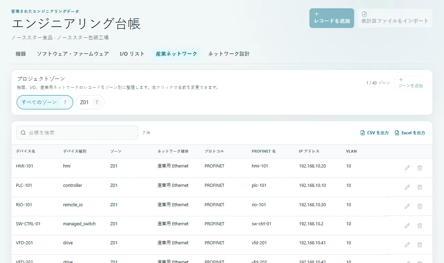Delete the VFD-201 row
The image size is (444, 263).
tap(420, 245)
